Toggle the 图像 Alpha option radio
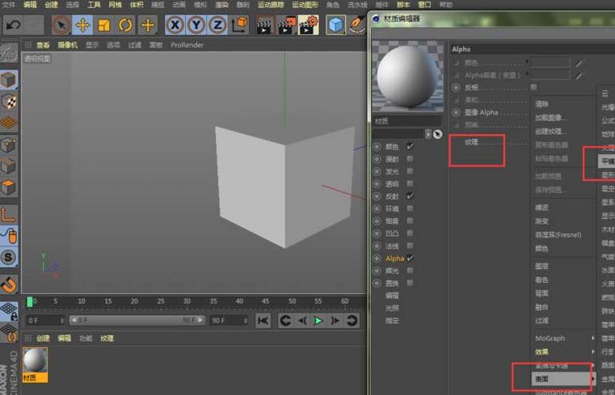Screen dimensions: 615x395 pos(456,112)
